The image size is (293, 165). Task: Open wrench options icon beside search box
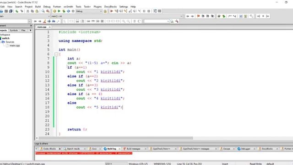177,22
